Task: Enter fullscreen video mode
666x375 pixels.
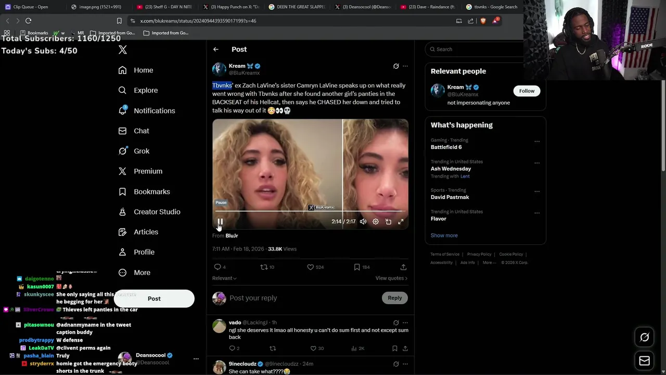Action: pyautogui.click(x=401, y=222)
